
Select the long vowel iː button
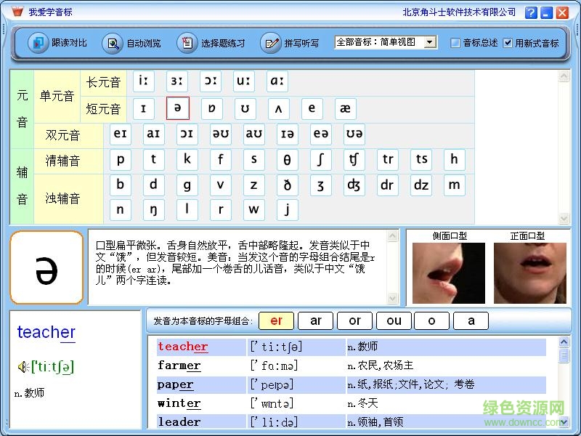pos(144,81)
